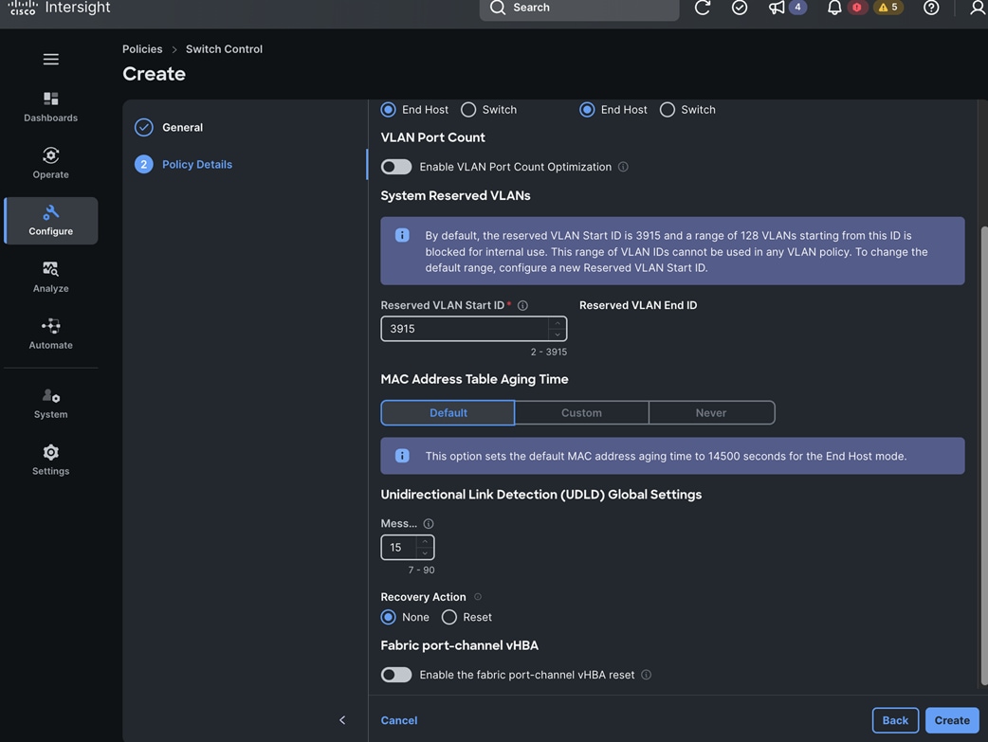The height and width of the screenshot is (742, 988).
Task: Show info for Reserved VLAN Start ID
Action: click(x=522, y=305)
